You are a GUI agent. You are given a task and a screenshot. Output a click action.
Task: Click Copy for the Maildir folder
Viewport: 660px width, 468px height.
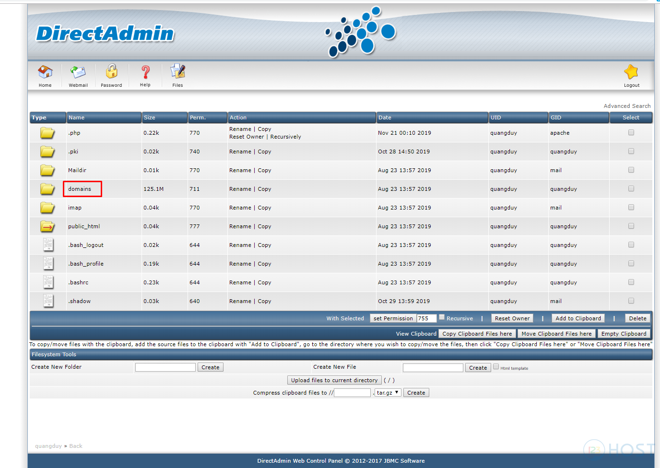coord(264,170)
